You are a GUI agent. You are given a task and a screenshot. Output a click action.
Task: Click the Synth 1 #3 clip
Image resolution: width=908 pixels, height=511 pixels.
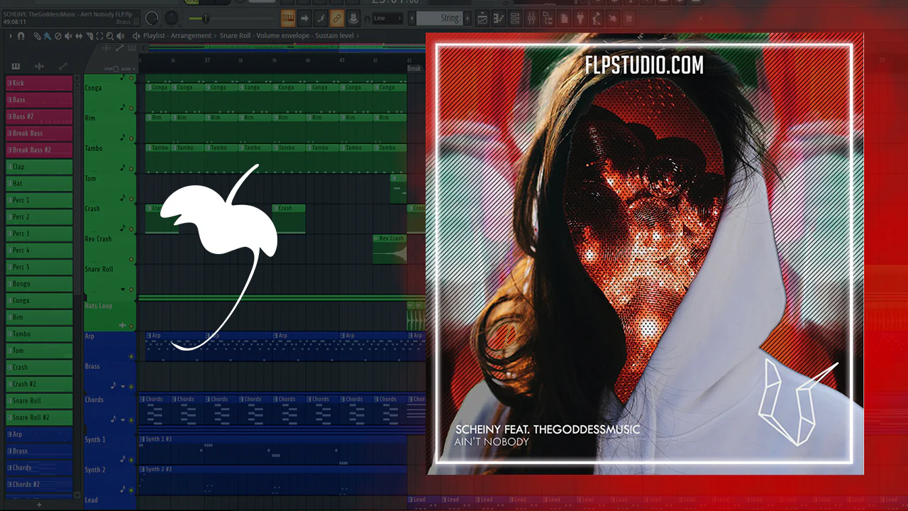pos(272,449)
